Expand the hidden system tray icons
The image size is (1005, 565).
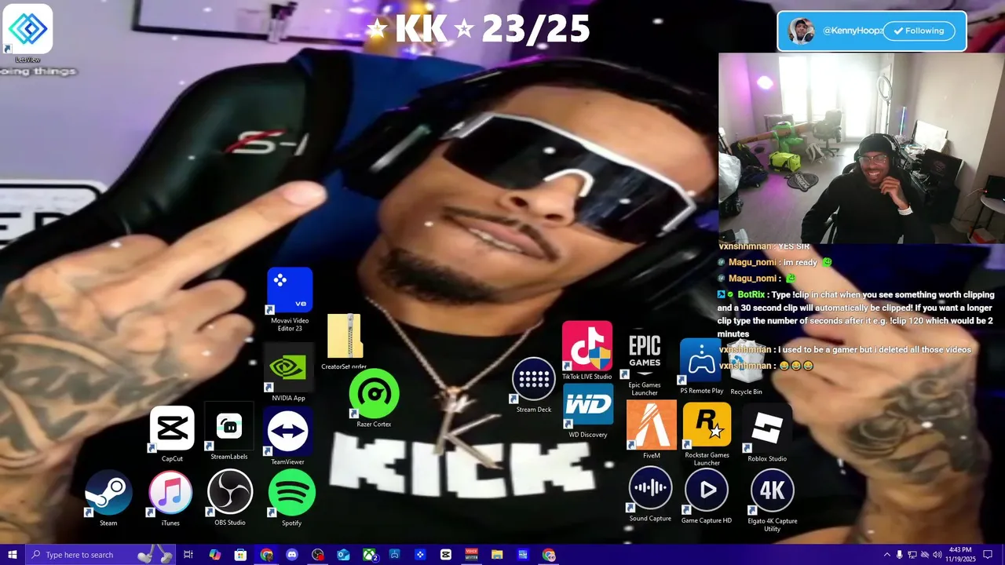tap(887, 555)
